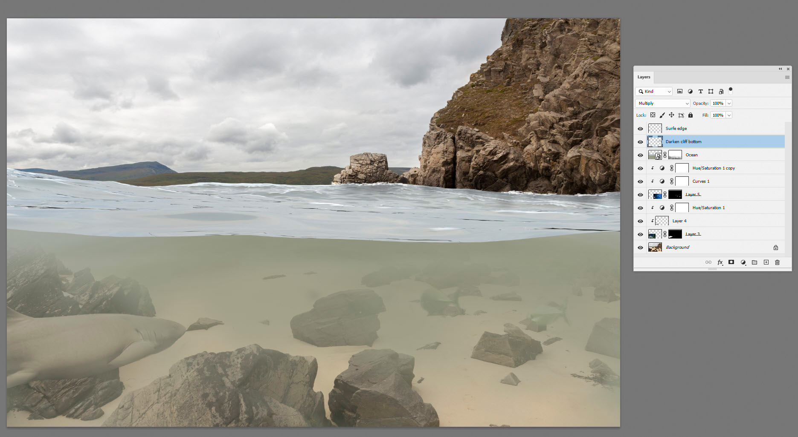Click the Delete layer button
This screenshot has width=798, height=437.
[x=778, y=262]
